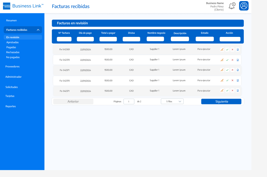Click the American Express logo

point(7,6)
